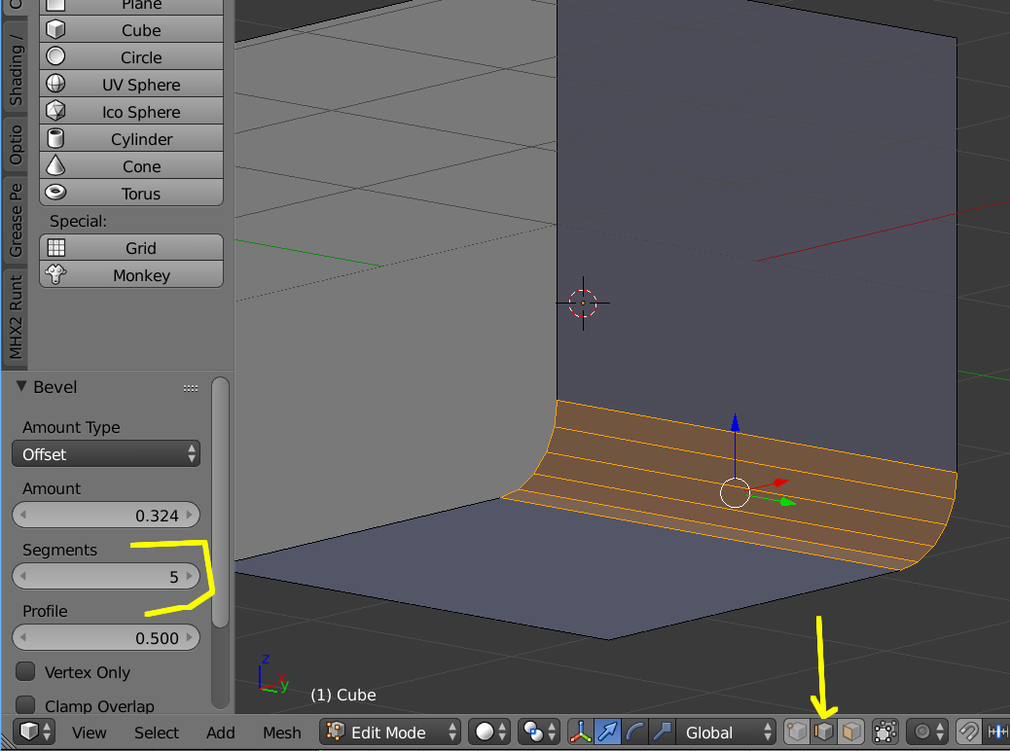Increase the Profile value with right arrow

[190, 637]
